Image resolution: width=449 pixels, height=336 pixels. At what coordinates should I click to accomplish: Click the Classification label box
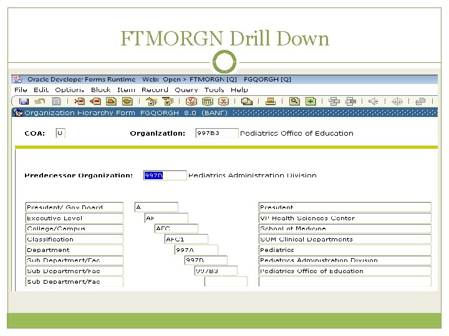pyautogui.click(x=74, y=239)
